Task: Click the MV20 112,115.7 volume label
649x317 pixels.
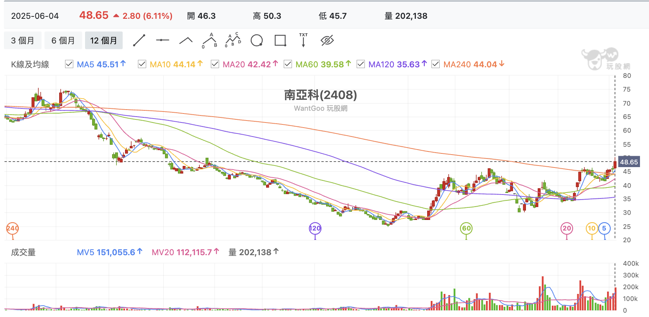Action: click(x=185, y=252)
